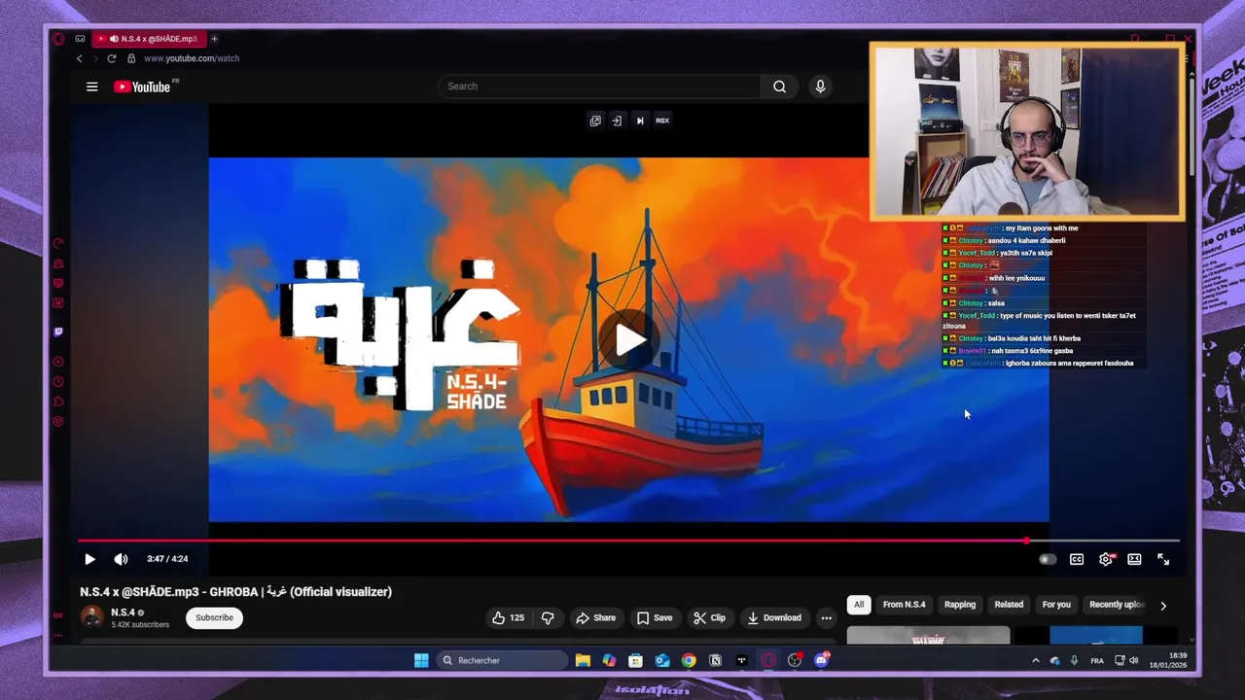Open the related video thumbnail below the All chip
This screenshot has width=1245, height=700.
(928, 636)
